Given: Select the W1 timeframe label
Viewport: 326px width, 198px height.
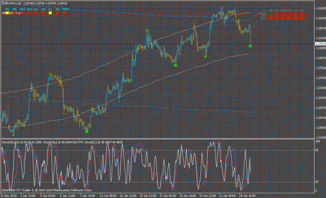Looking at the screenshot, I should point(58,9).
